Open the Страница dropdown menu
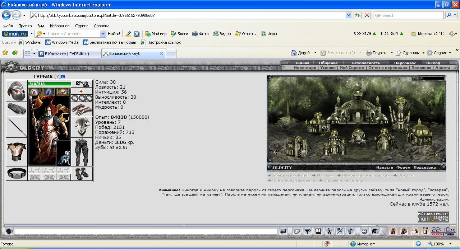The width and height of the screenshot is (460, 249). coord(410,53)
